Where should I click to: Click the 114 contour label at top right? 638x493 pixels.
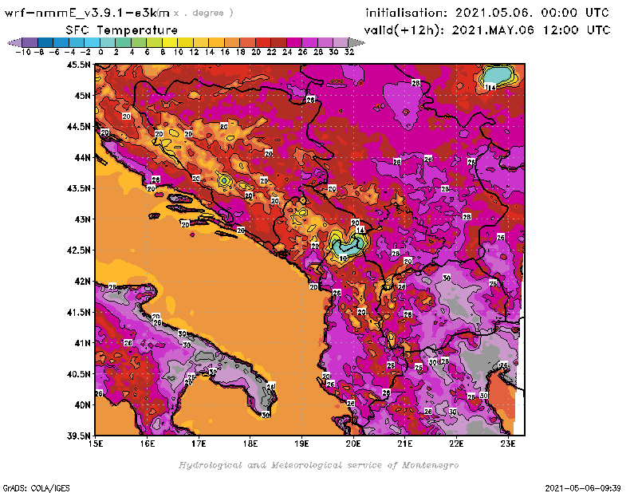click(x=490, y=86)
